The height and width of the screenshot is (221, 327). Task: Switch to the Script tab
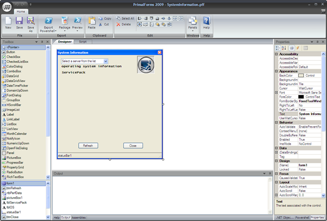click(83, 42)
